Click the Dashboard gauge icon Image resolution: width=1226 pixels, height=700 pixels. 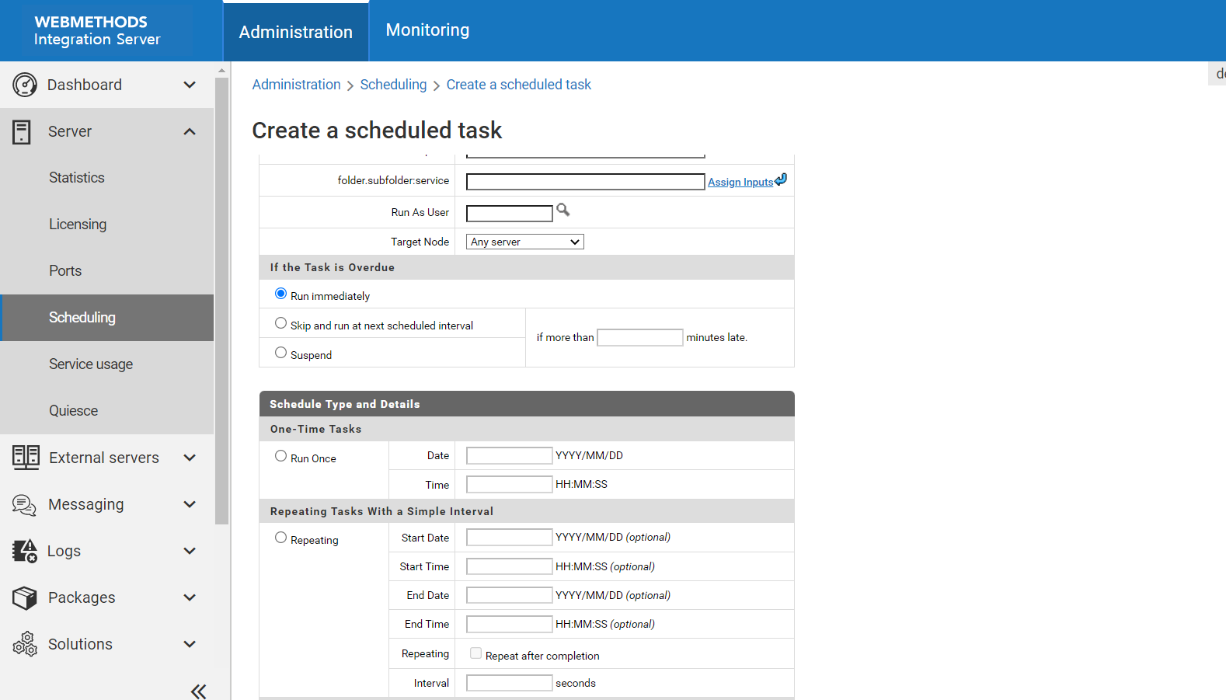click(25, 85)
